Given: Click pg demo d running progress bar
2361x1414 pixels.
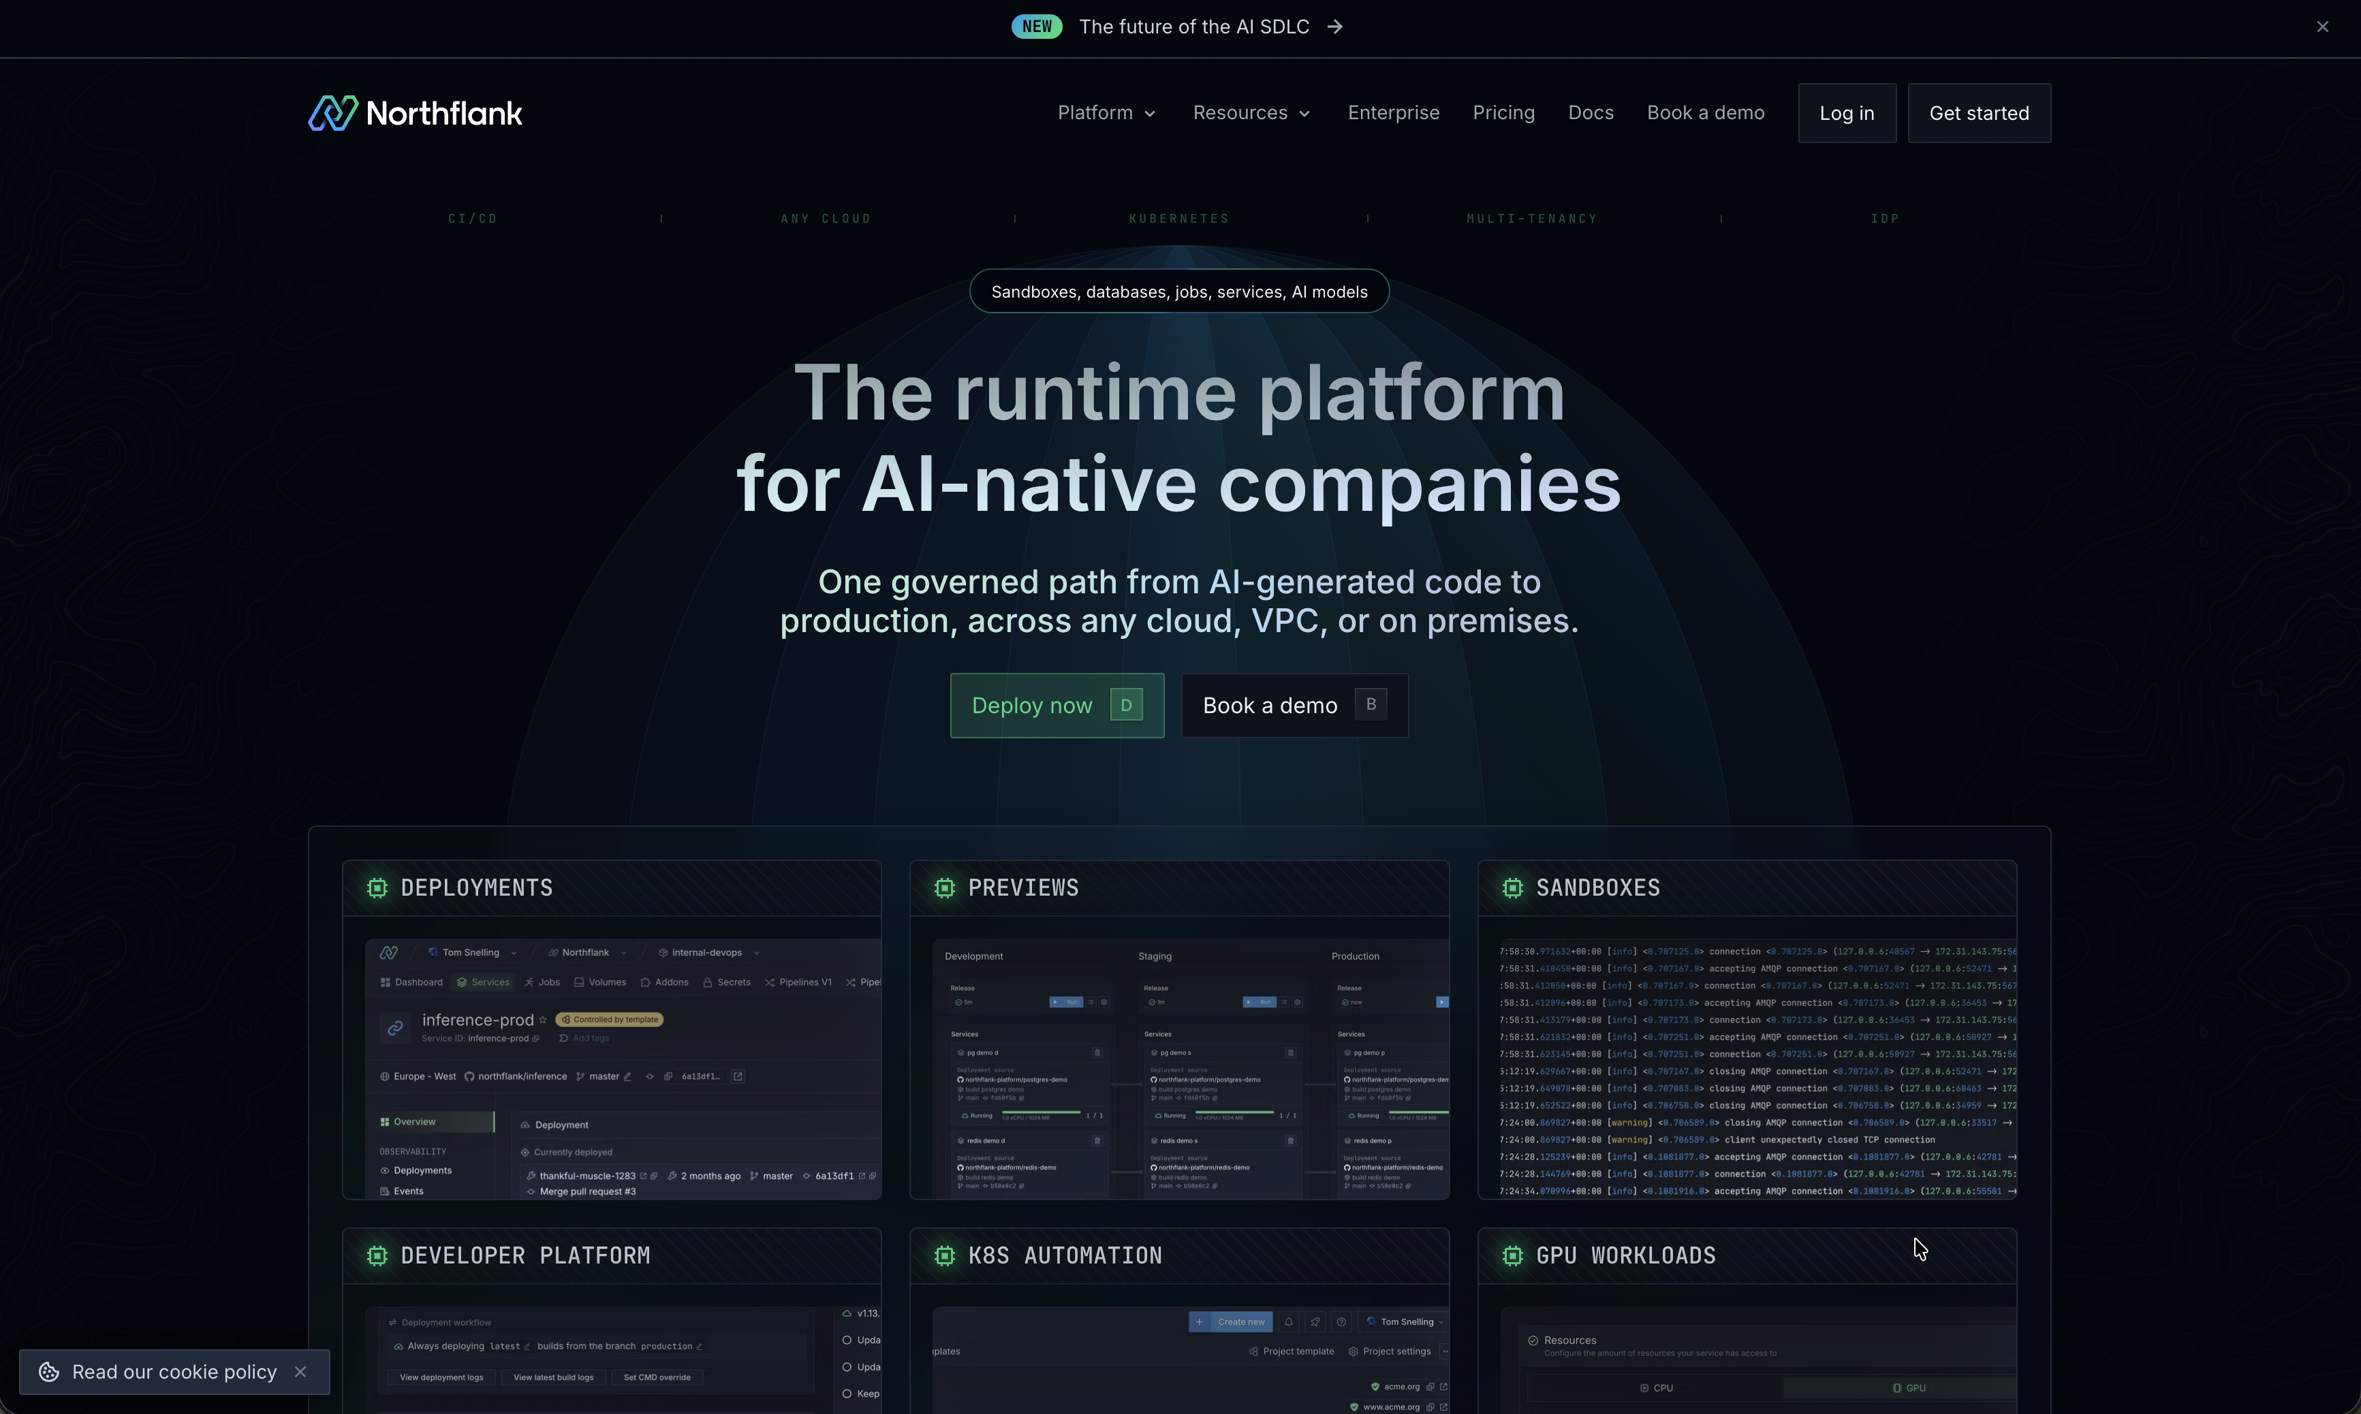Looking at the screenshot, I should click(1040, 1113).
